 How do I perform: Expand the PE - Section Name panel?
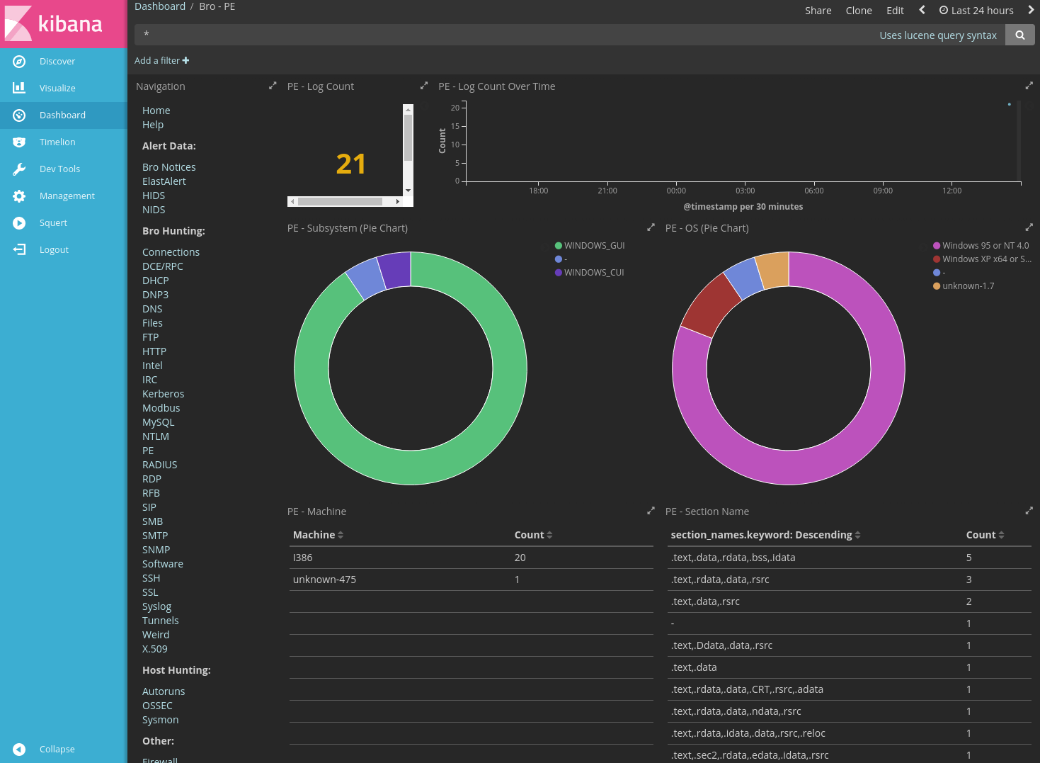click(1029, 511)
